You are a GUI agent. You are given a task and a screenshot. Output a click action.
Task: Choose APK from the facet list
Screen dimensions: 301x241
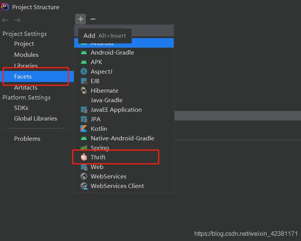pos(124,62)
